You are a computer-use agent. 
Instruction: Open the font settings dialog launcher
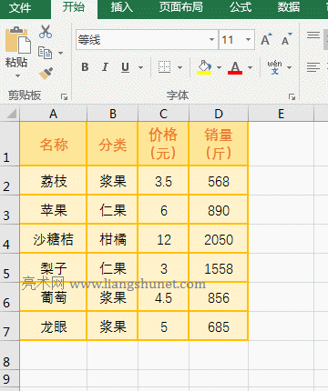pyautogui.click(x=292, y=96)
